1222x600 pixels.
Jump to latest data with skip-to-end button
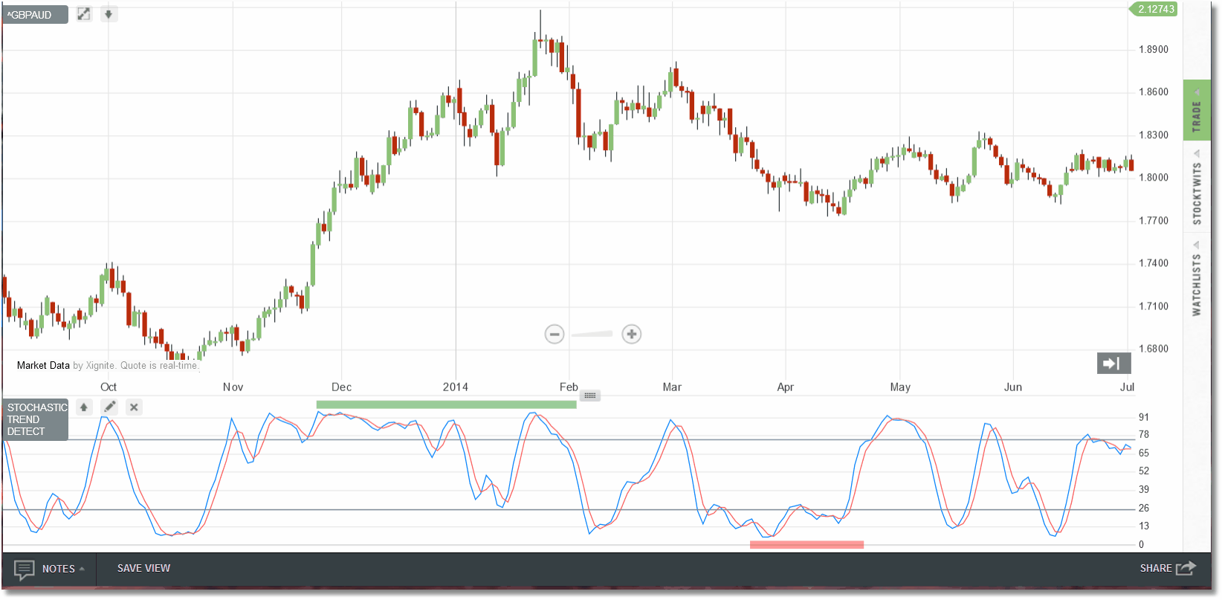tap(1113, 363)
